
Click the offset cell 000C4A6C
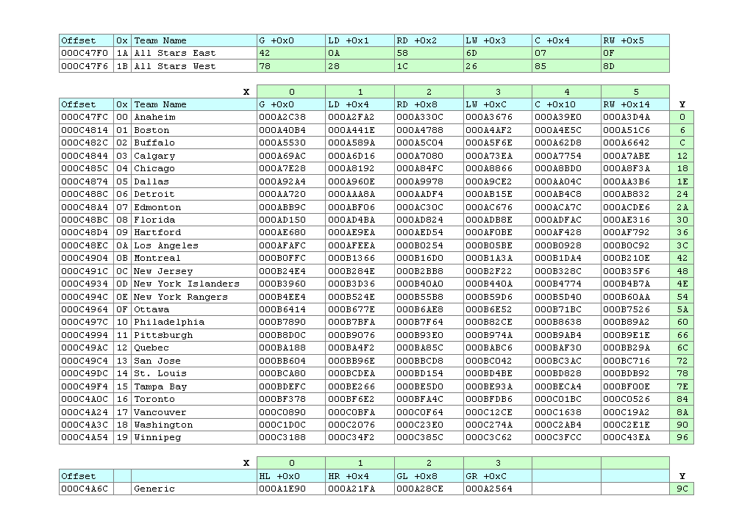point(86,489)
